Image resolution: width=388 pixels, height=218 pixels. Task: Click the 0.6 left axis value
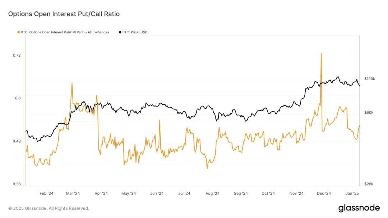coord(18,98)
